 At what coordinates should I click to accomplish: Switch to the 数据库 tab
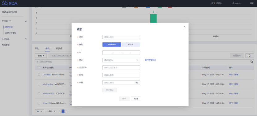coord(59,49)
